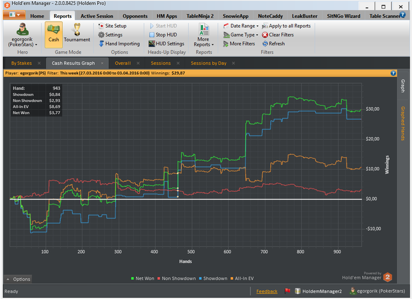412x299 pixels.
Task: Expand the Options panel at bottom
Action: click(18, 279)
